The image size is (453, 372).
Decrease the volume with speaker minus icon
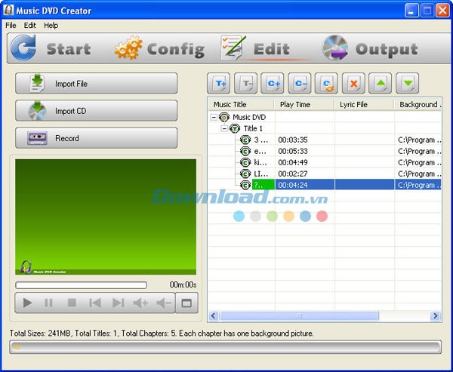point(164,303)
